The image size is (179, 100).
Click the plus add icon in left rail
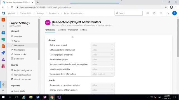point(3,26)
